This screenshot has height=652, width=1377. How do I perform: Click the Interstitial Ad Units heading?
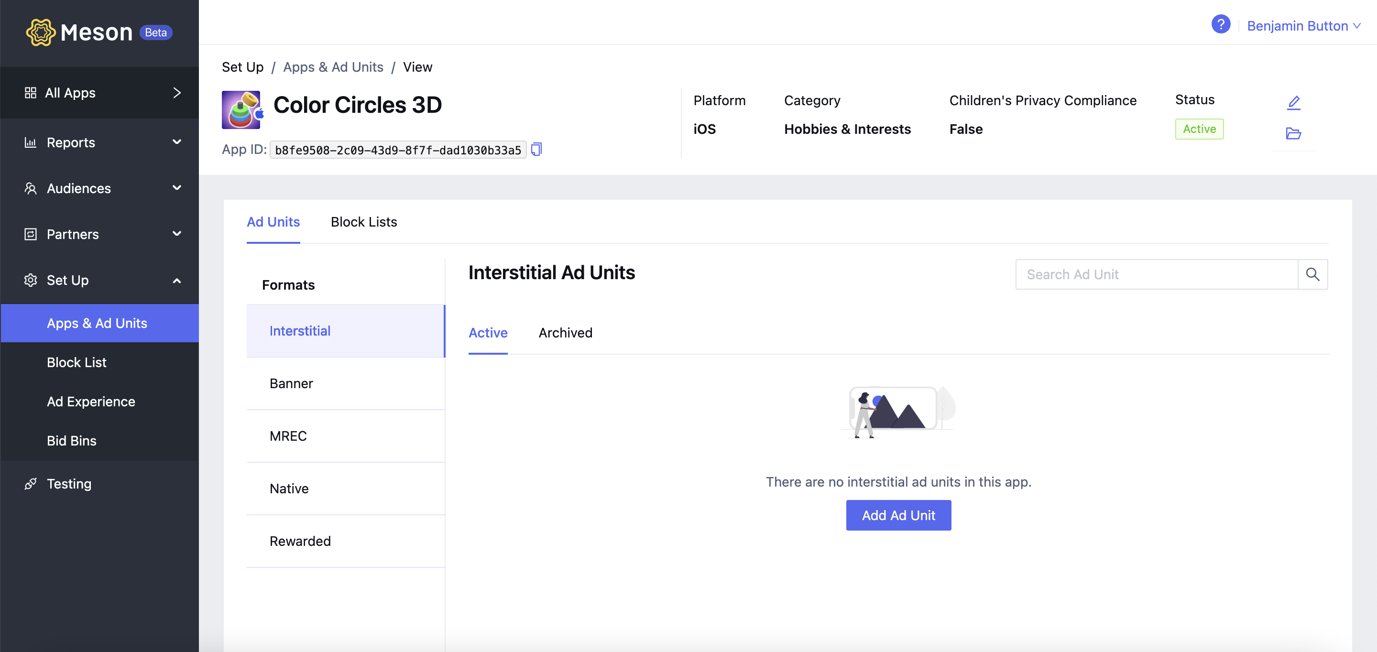[551, 272]
